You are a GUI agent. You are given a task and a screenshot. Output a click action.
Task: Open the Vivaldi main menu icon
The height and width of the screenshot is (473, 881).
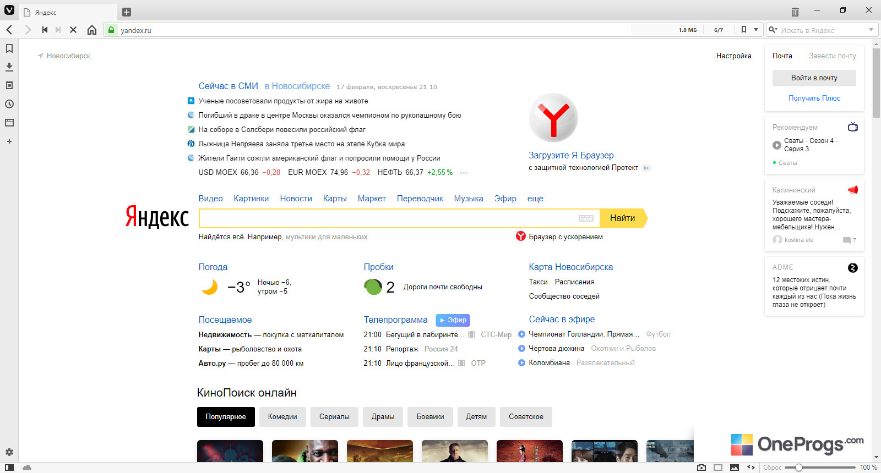[x=9, y=10]
